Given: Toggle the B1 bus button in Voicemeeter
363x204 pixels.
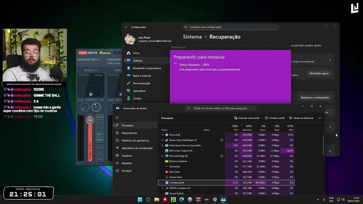Looking at the screenshot, I should tap(100, 134).
